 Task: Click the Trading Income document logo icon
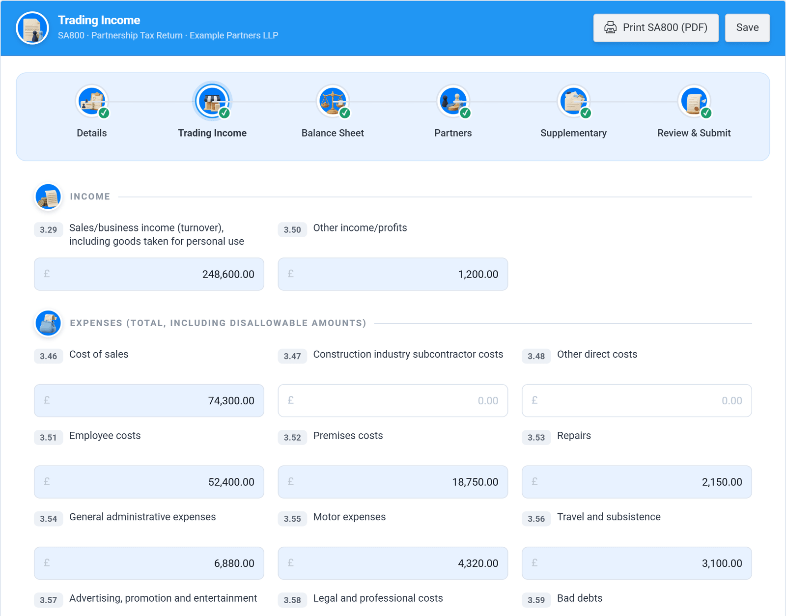(x=32, y=28)
